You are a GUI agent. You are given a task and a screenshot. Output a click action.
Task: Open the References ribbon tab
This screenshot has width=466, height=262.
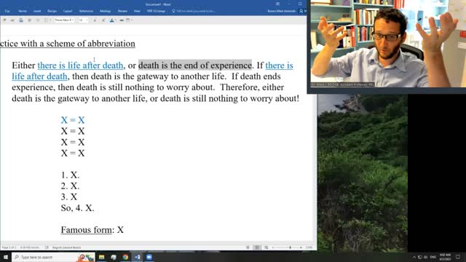pos(86,11)
